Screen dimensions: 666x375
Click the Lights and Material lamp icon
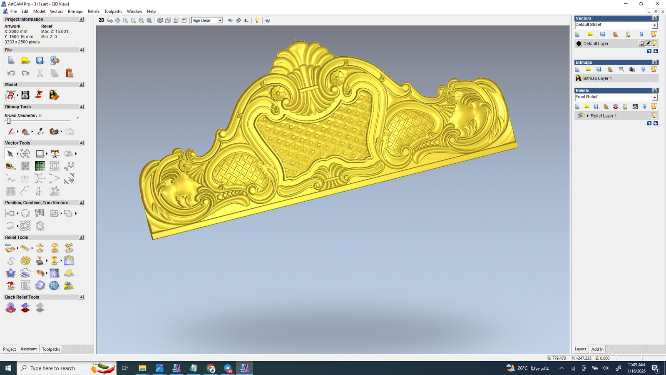point(257,20)
